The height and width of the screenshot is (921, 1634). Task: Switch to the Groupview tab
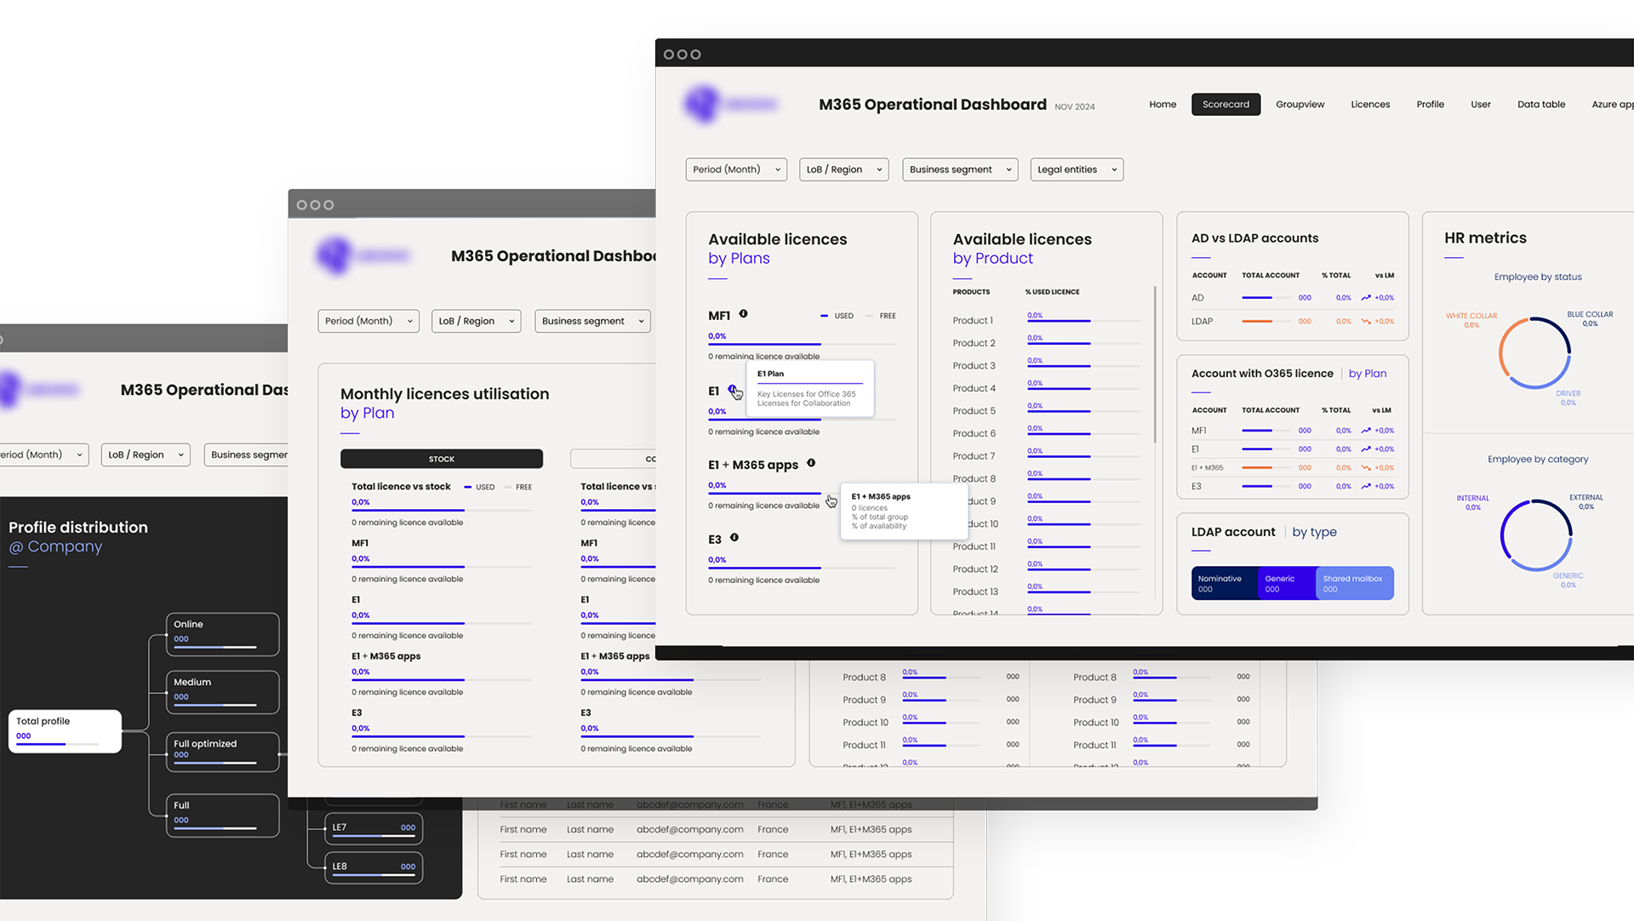click(x=1300, y=105)
